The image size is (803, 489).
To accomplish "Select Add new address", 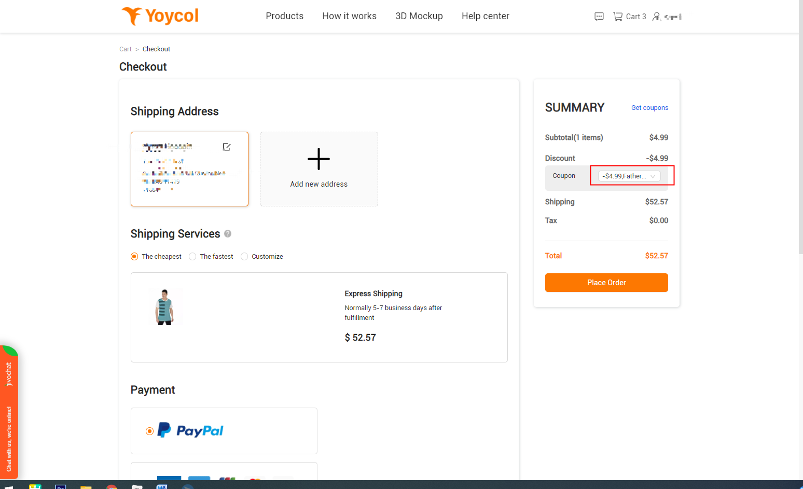I will click(x=319, y=169).
